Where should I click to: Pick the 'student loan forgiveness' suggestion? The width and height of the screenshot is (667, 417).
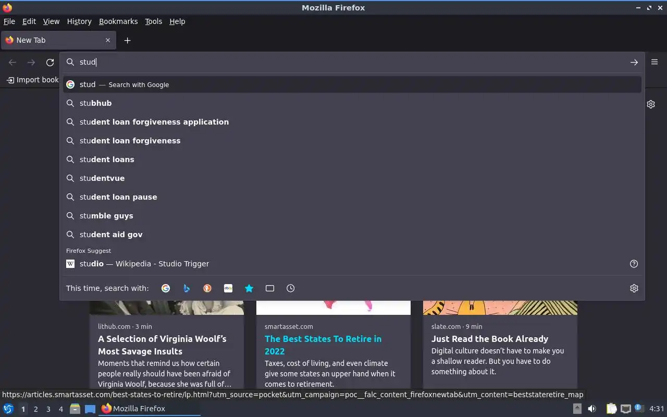click(352, 141)
